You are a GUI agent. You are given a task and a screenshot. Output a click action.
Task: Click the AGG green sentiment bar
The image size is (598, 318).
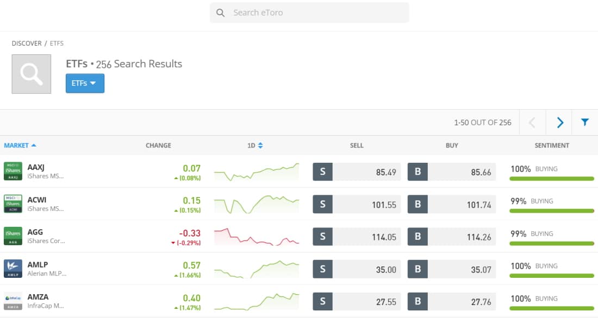(551, 243)
